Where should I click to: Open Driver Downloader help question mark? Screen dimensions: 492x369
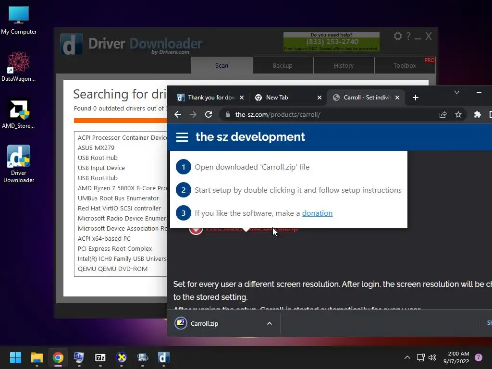click(x=408, y=36)
